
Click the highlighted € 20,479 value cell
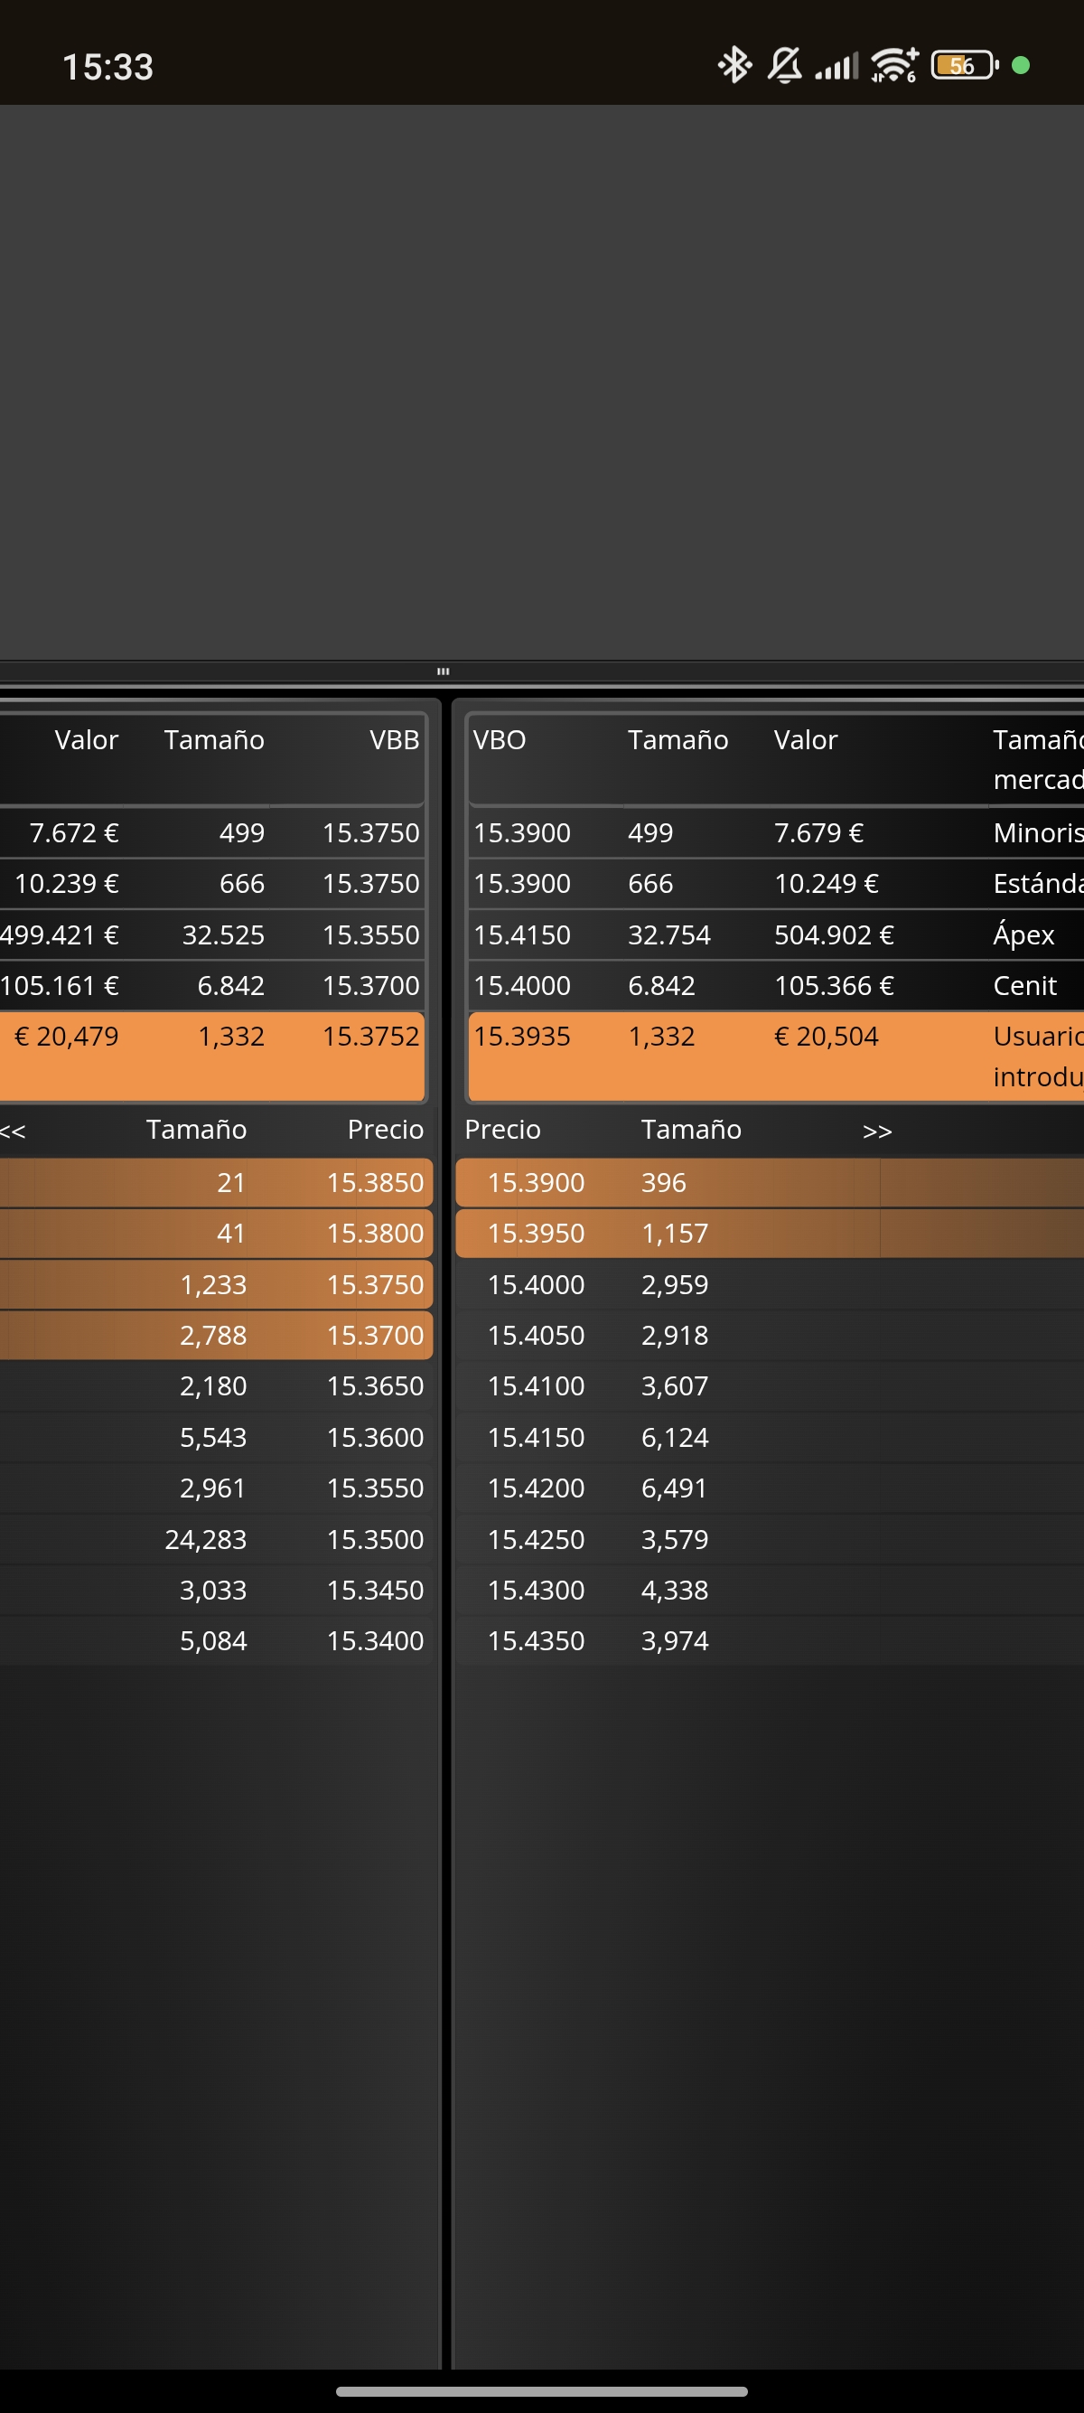(x=67, y=1036)
